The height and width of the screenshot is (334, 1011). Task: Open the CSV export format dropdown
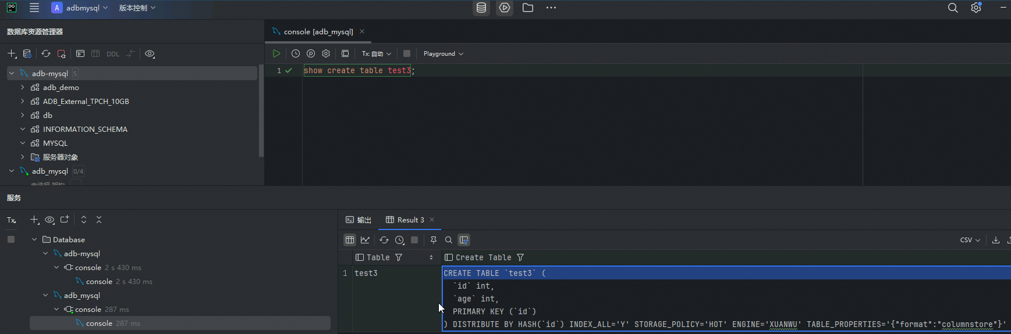pyautogui.click(x=970, y=240)
